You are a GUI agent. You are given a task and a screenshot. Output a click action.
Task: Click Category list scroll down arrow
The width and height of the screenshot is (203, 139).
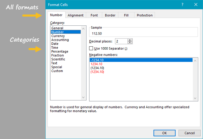point(83,97)
